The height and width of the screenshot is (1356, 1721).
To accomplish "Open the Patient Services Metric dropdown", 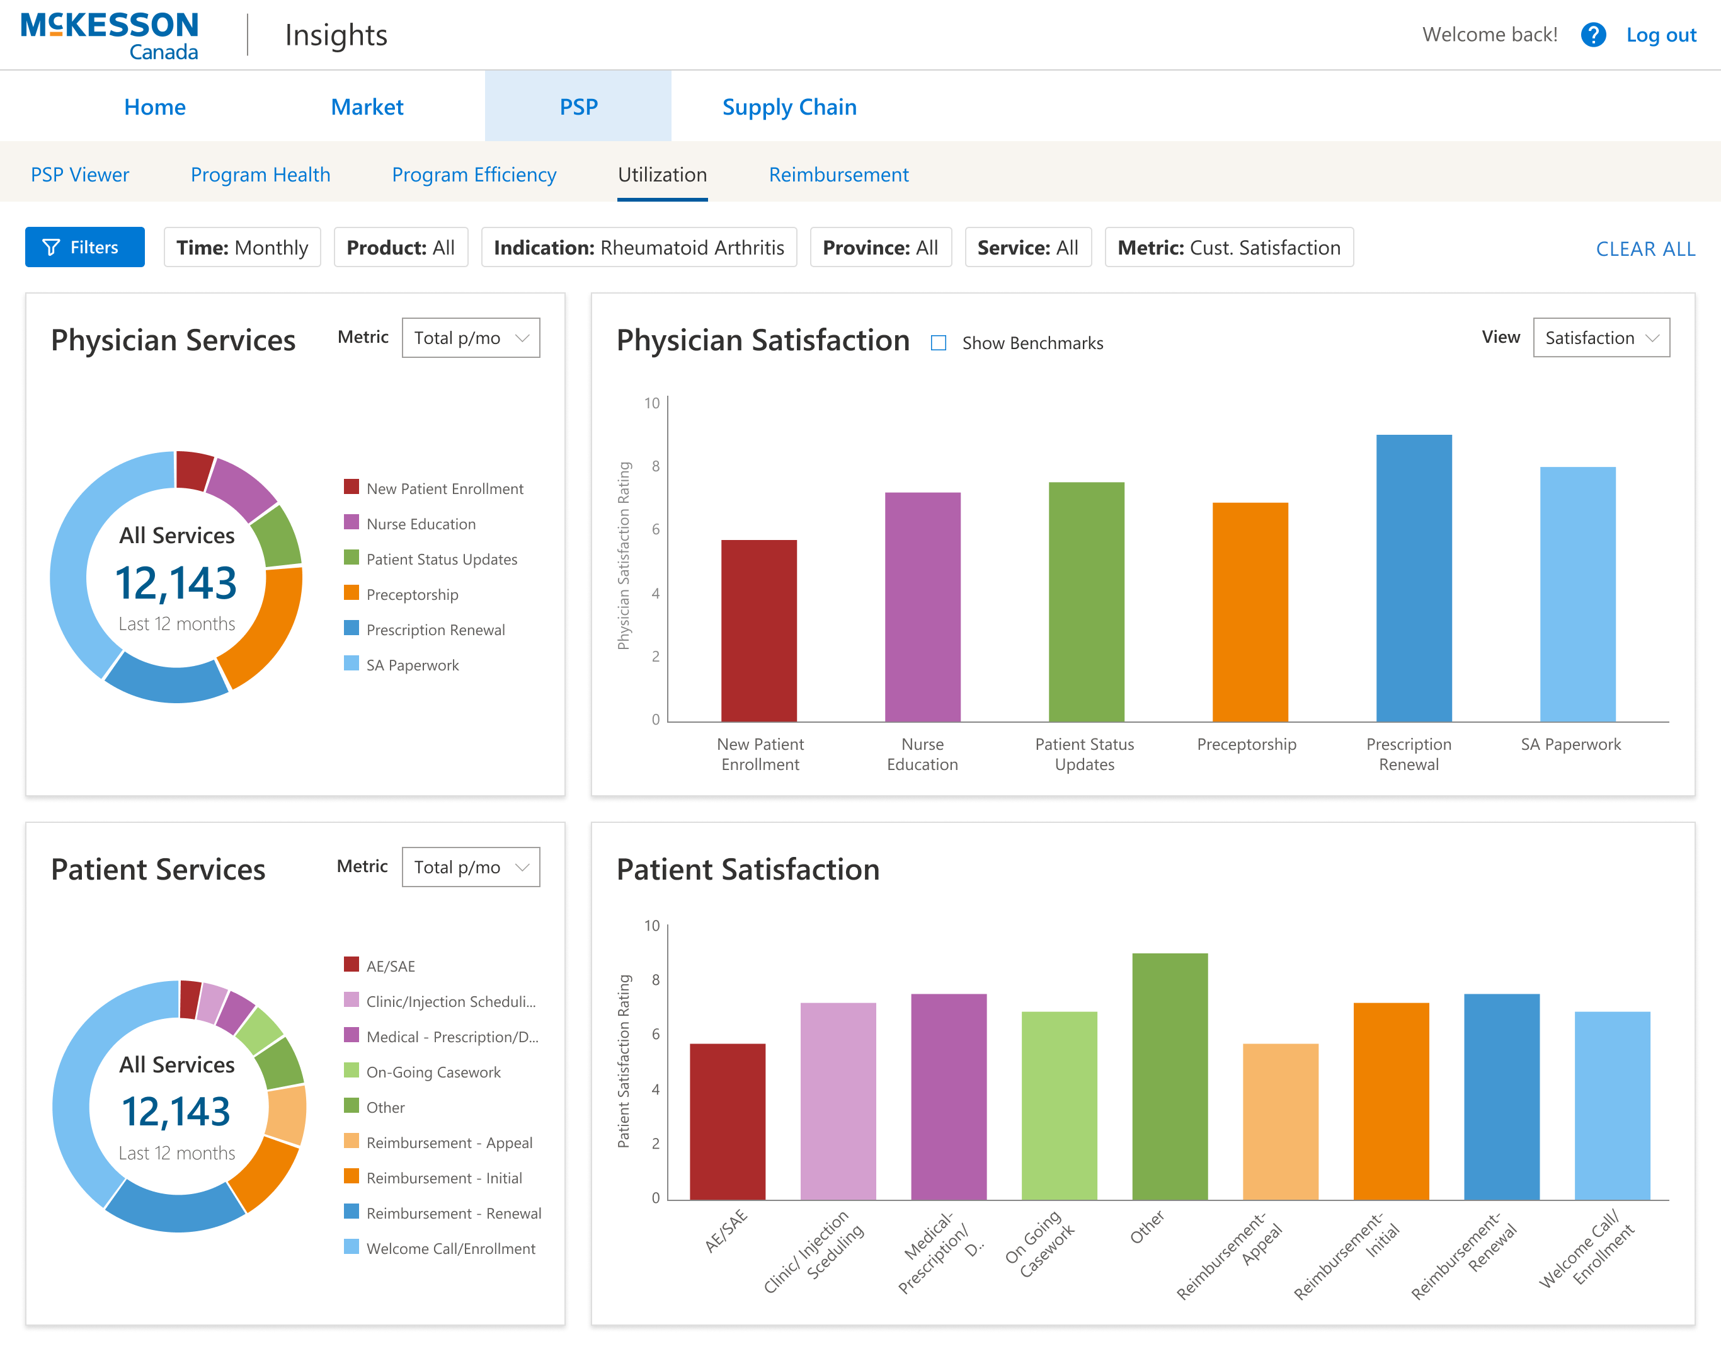I will pyautogui.click(x=471, y=867).
